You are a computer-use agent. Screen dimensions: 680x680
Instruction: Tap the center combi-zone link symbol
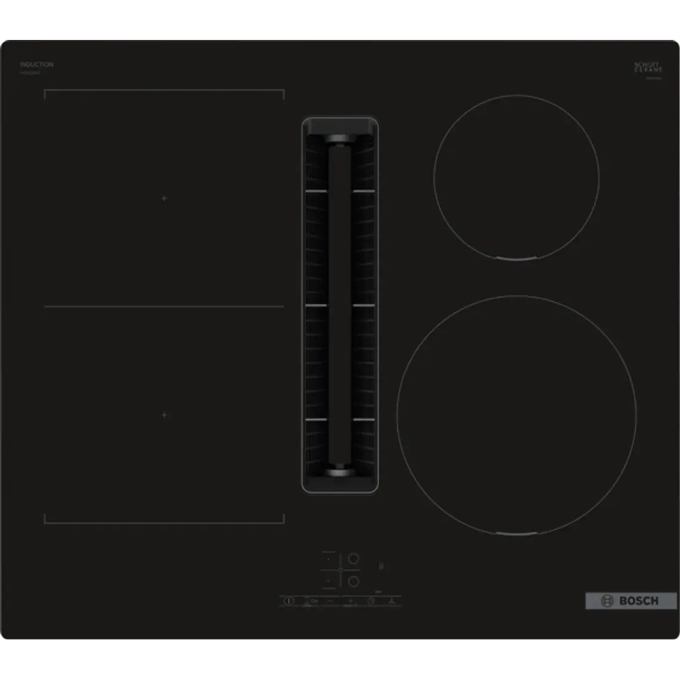340,570
